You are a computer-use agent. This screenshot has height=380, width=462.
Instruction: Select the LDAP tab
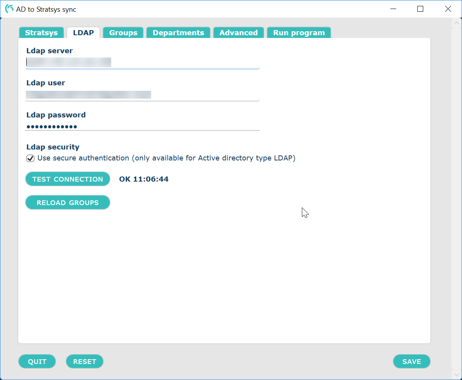tap(83, 33)
